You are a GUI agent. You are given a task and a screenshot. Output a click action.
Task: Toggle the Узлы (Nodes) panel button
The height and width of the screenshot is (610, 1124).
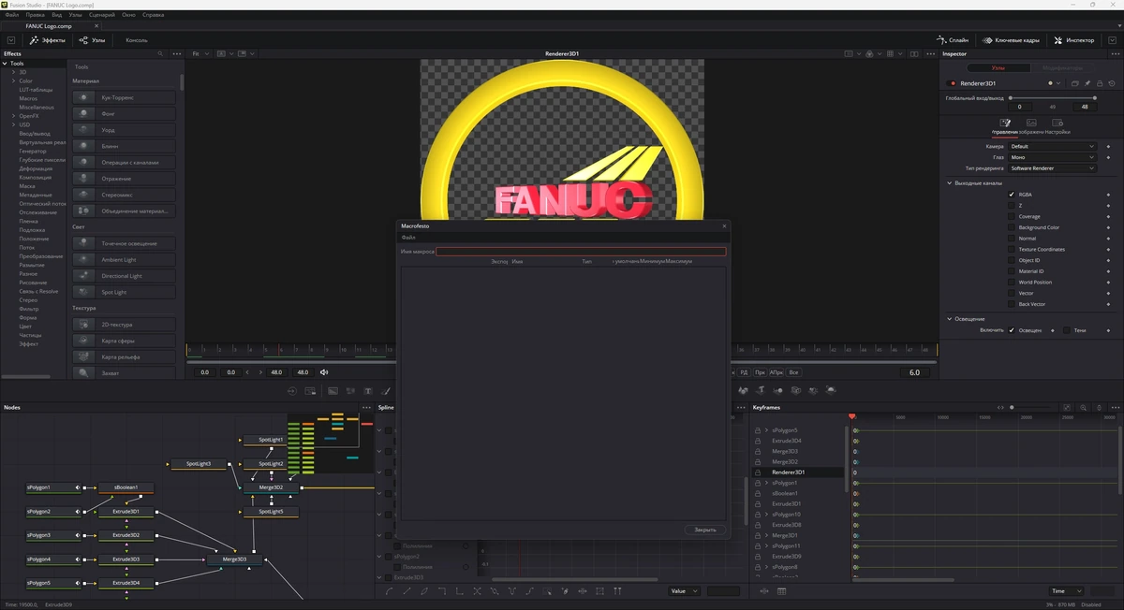pyautogui.click(x=92, y=40)
